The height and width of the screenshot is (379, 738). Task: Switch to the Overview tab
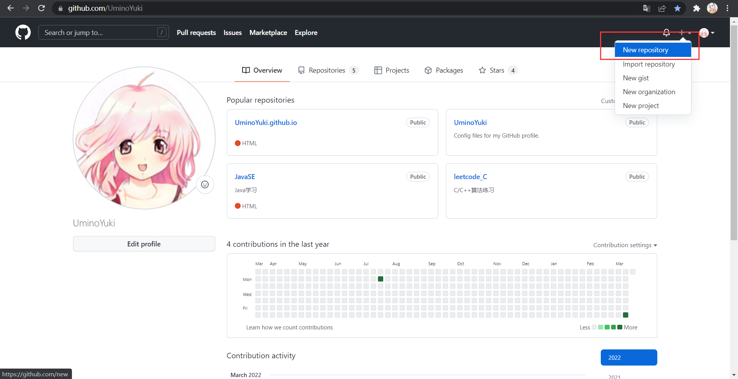(262, 70)
